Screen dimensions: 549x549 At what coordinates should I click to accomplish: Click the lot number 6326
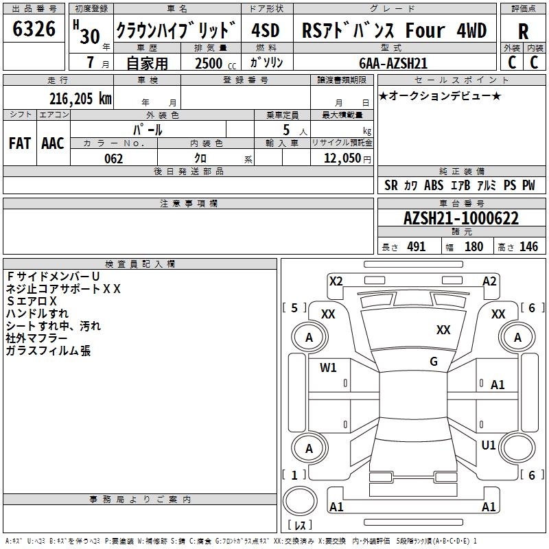click(x=34, y=30)
